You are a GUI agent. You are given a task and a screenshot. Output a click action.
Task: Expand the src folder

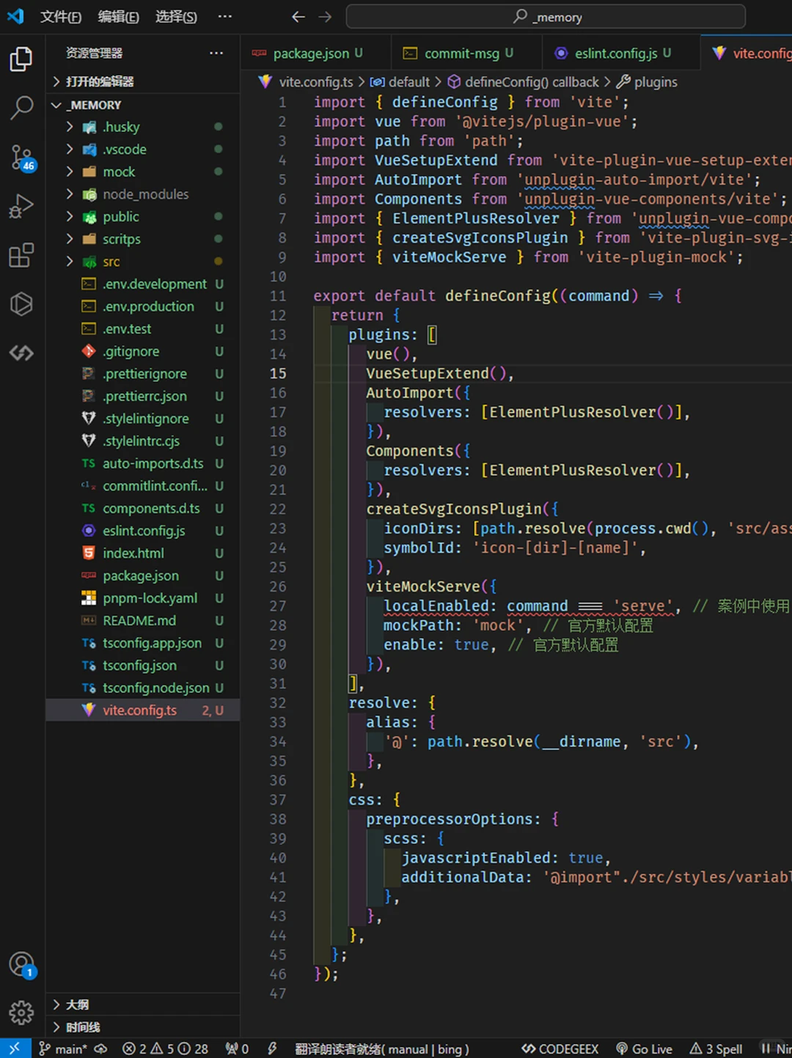(x=143, y=261)
